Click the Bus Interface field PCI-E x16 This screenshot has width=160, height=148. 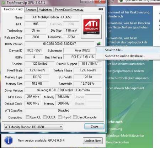[x=82, y=57]
